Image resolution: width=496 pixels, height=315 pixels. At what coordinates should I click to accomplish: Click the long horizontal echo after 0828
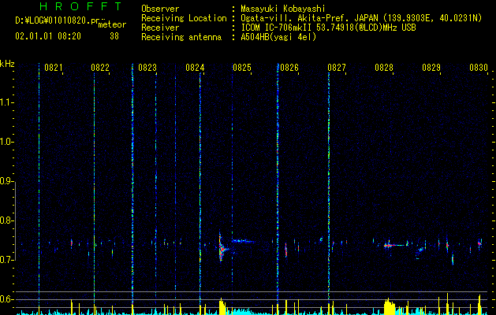pyautogui.click(x=395, y=245)
